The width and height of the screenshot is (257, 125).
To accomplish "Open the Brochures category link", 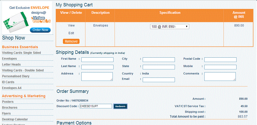I will tap(10, 108).
